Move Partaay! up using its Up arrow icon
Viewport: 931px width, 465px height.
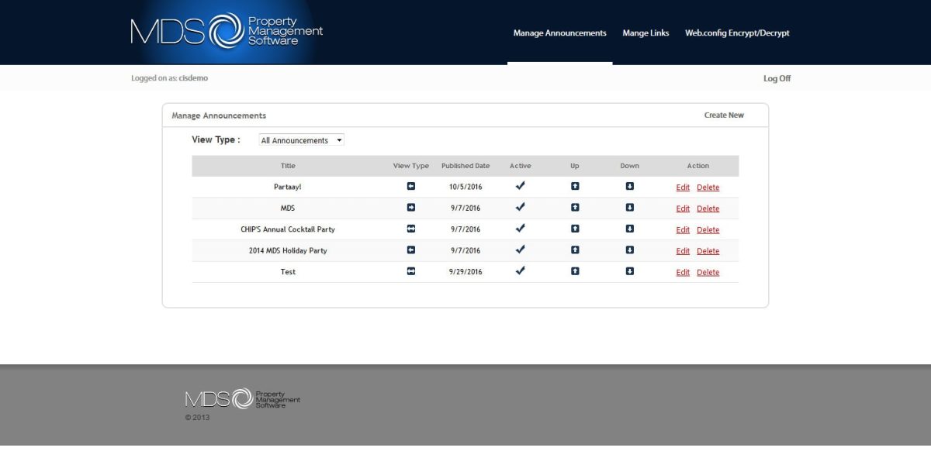click(x=575, y=187)
